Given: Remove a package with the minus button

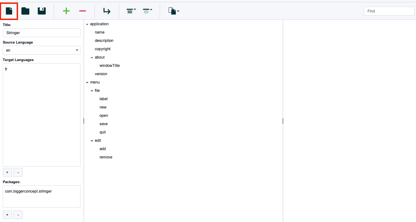Looking at the screenshot, I should click(18, 215).
